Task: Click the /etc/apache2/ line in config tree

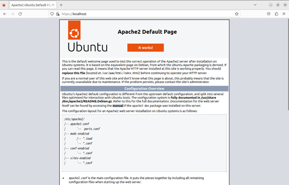Action: click(x=74, y=119)
